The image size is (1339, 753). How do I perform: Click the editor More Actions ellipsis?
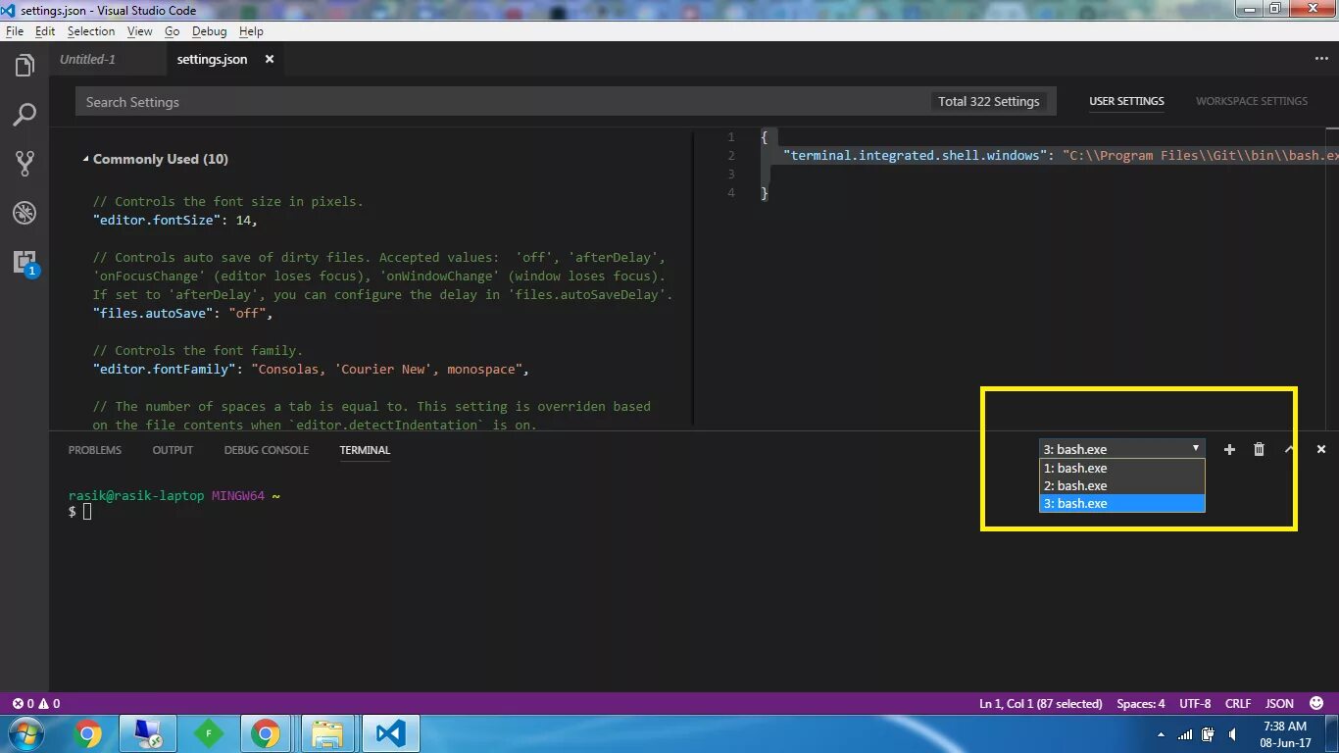pos(1321,59)
